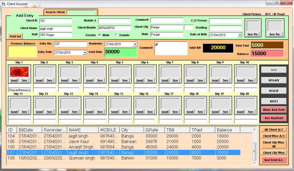Select the Male gender radio button
The image size is (294, 171).
coord(100,35)
